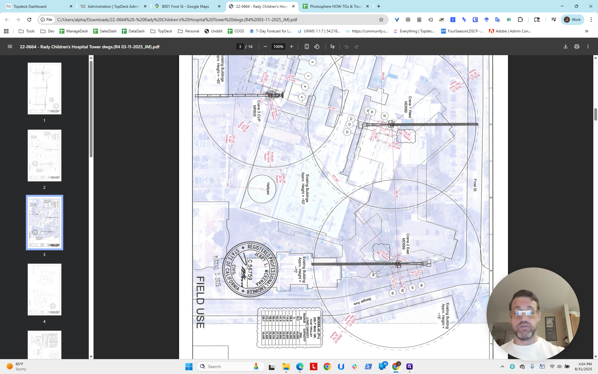
Task: Select page 2 thumbnail
Action: click(45, 156)
